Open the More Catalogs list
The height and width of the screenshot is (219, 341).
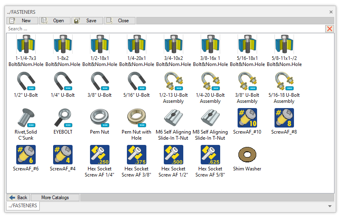pos(55,198)
